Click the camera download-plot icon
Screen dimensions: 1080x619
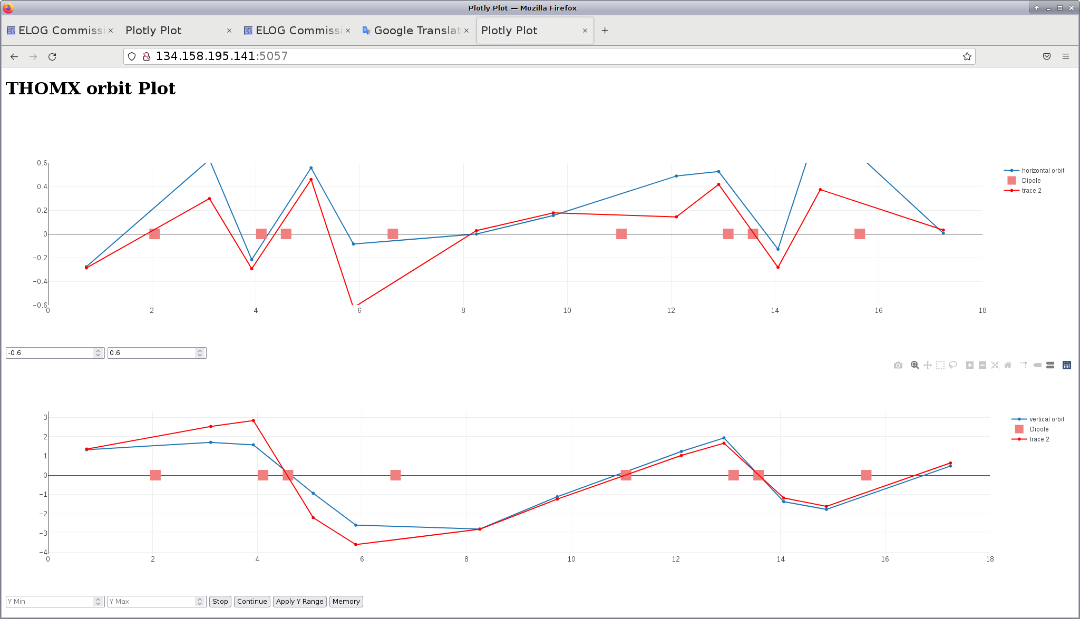coord(898,365)
